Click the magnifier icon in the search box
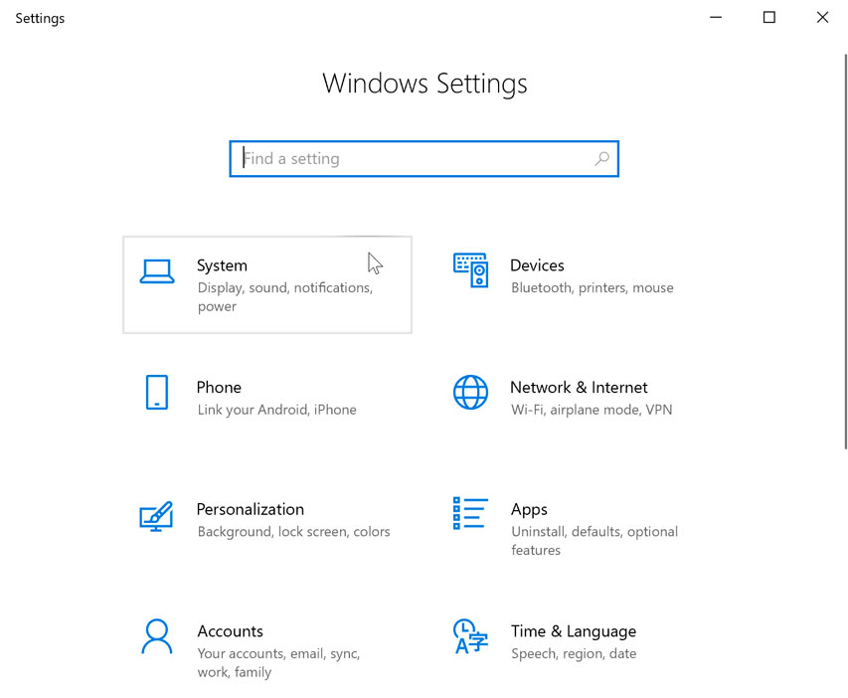This screenshot has height=698, width=848. (601, 158)
